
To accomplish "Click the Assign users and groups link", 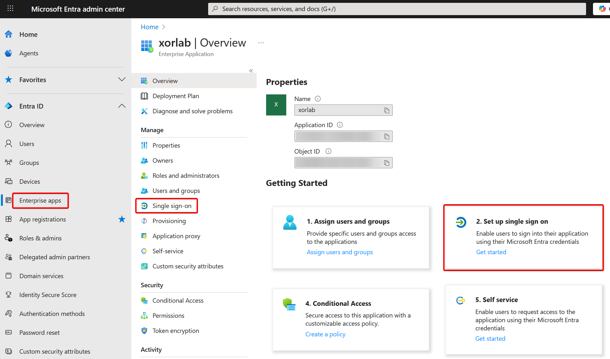I will click(340, 252).
